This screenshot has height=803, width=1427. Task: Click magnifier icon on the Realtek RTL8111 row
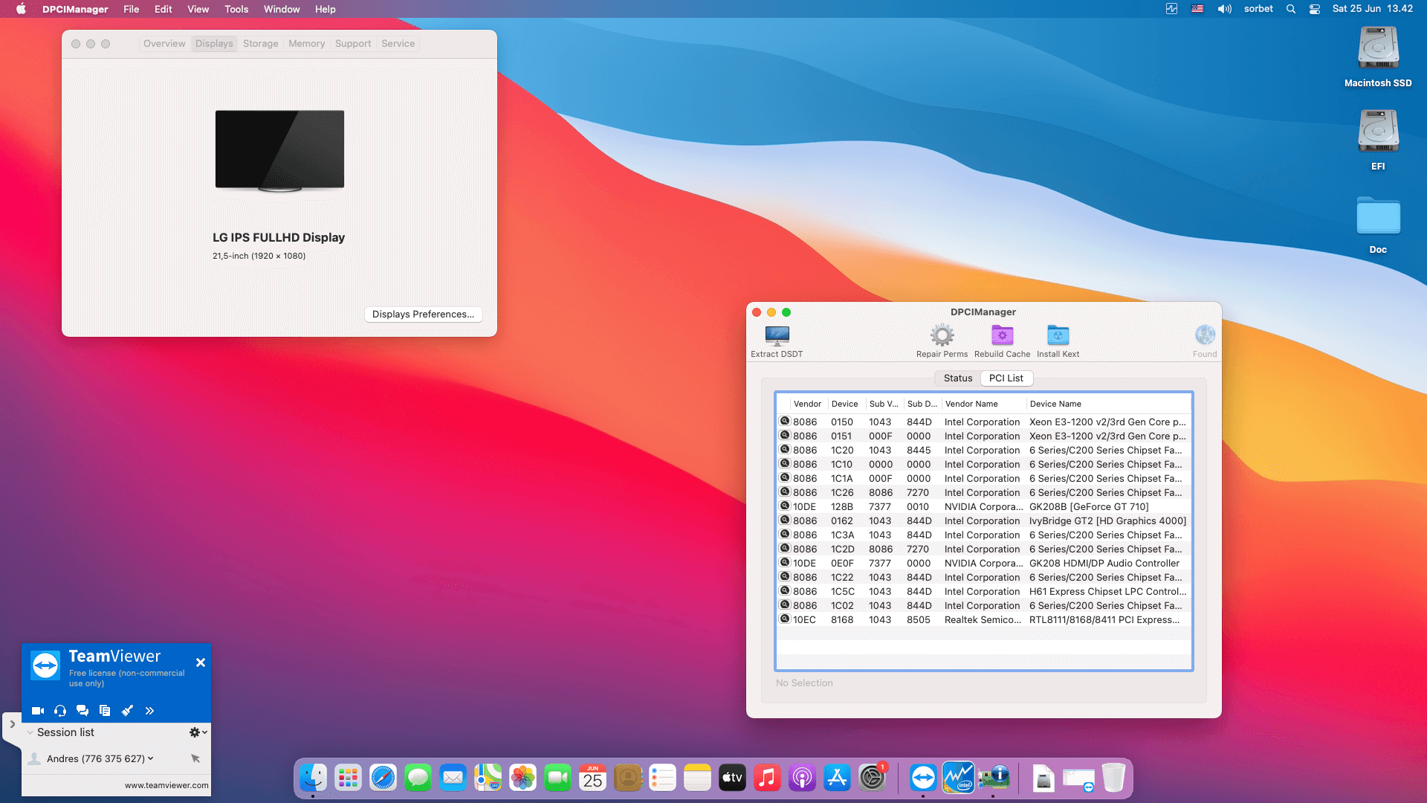tap(784, 619)
